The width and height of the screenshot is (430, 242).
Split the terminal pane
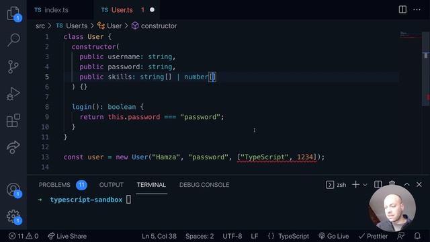click(x=378, y=184)
